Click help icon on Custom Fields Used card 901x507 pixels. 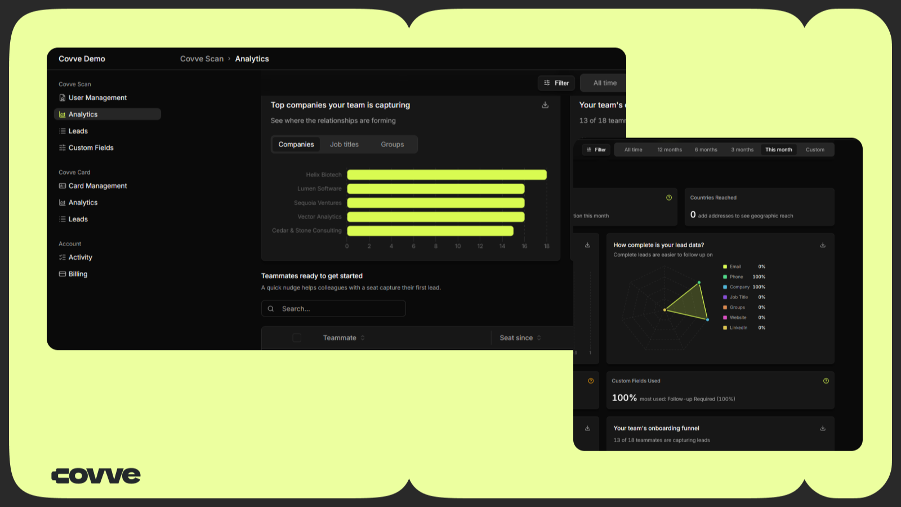coord(826,381)
